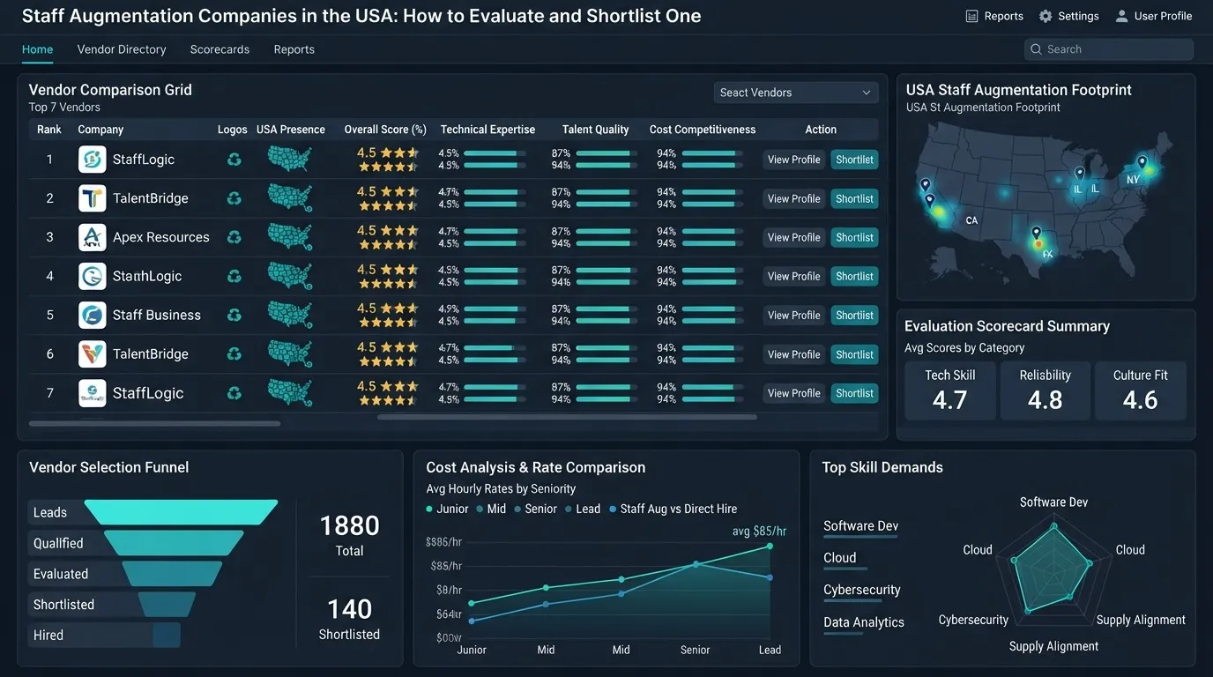Click the rank 2 TalentBridge logo

pyautogui.click(x=92, y=198)
